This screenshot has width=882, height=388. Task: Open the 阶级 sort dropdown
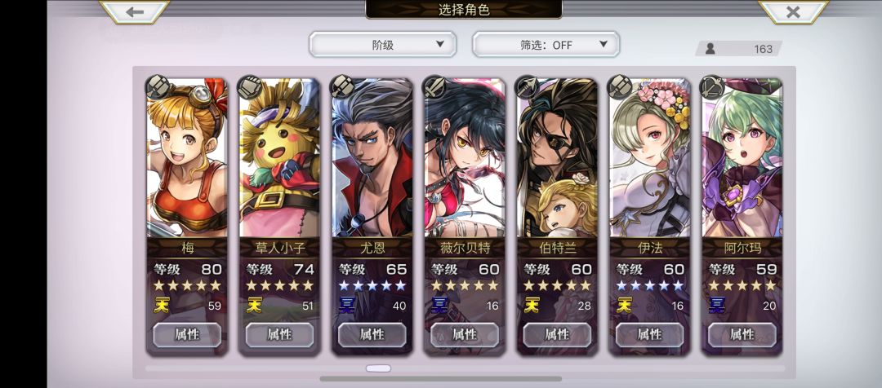382,44
